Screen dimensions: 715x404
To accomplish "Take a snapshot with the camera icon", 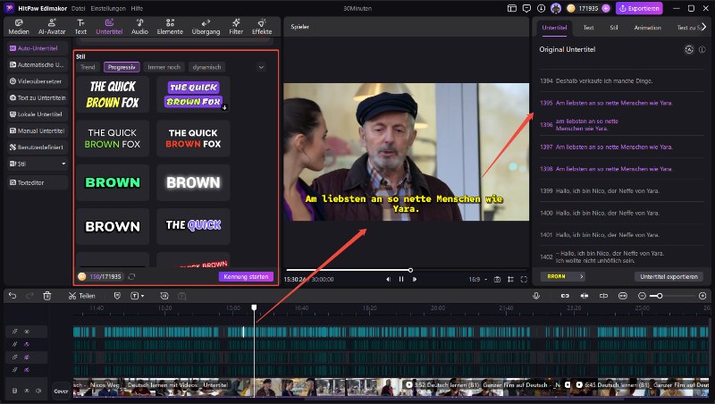I will click(496, 279).
